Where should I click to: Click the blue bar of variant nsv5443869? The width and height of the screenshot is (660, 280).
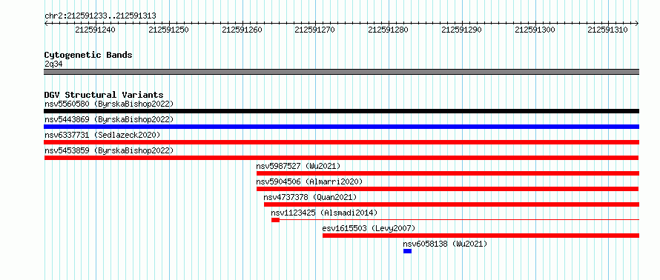tap(341, 127)
